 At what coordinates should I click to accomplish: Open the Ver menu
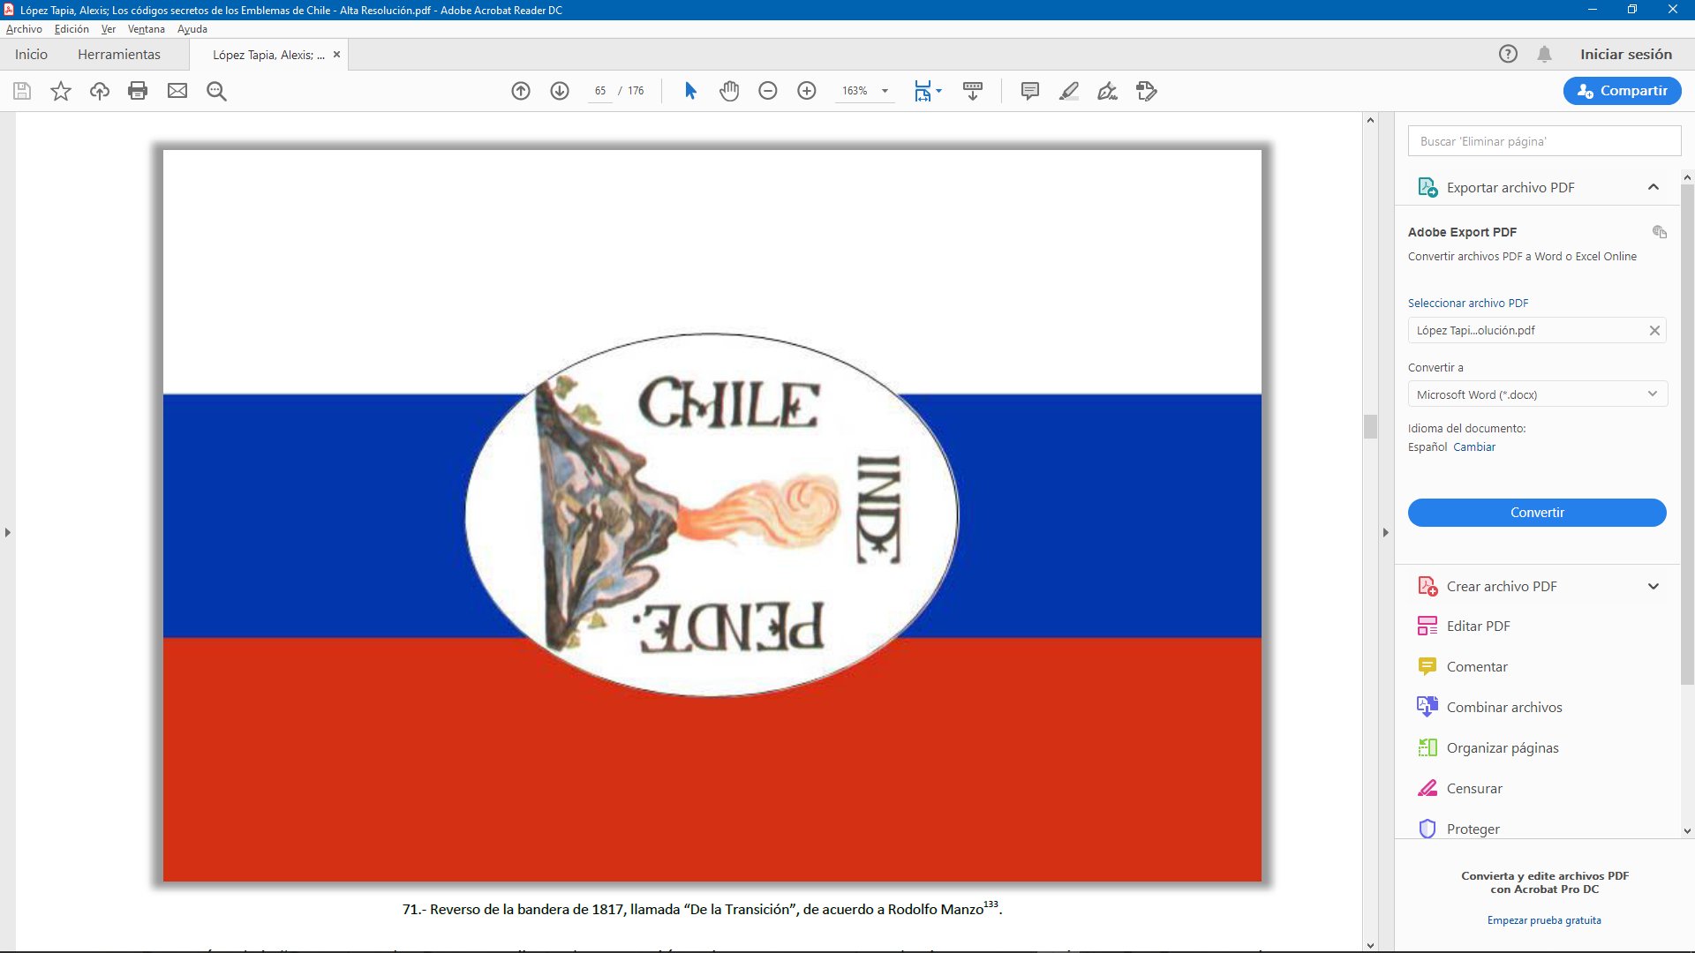click(x=108, y=29)
